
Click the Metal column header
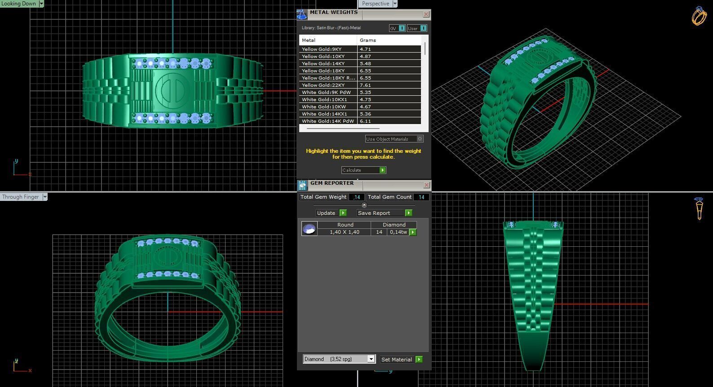click(x=328, y=40)
